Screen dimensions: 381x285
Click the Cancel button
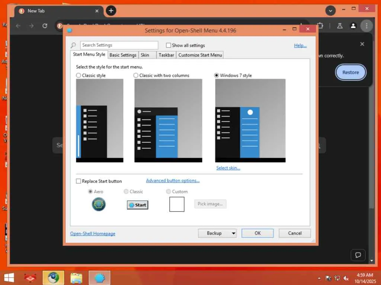(x=295, y=233)
